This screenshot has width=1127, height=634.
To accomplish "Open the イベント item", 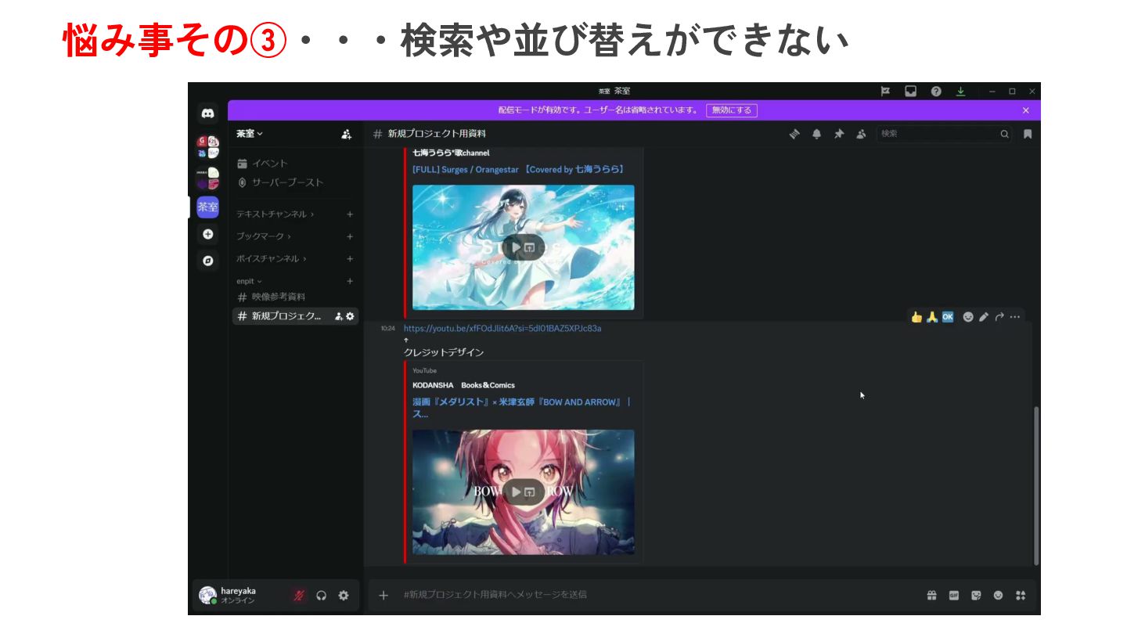I will [x=295, y=164].
